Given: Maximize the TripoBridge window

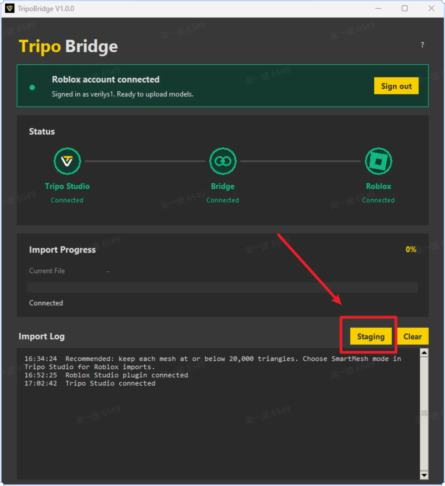Looking at the screenshot, I should click(x=405, y=8).
